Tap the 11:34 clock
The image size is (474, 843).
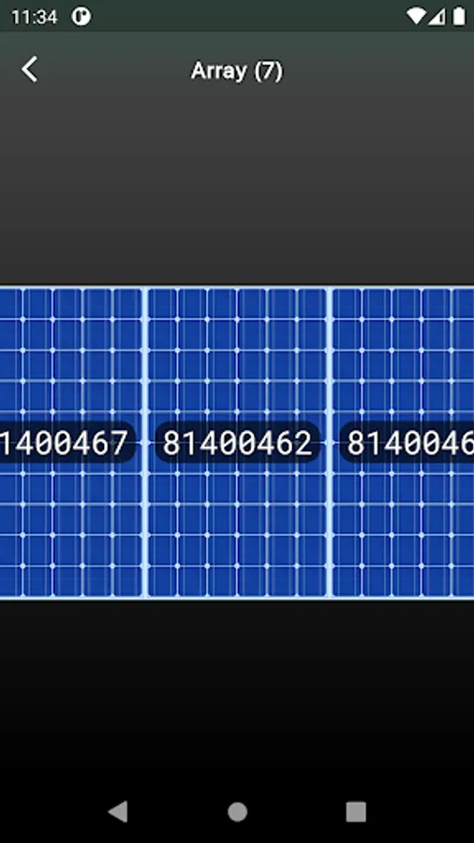click(34, 17)
